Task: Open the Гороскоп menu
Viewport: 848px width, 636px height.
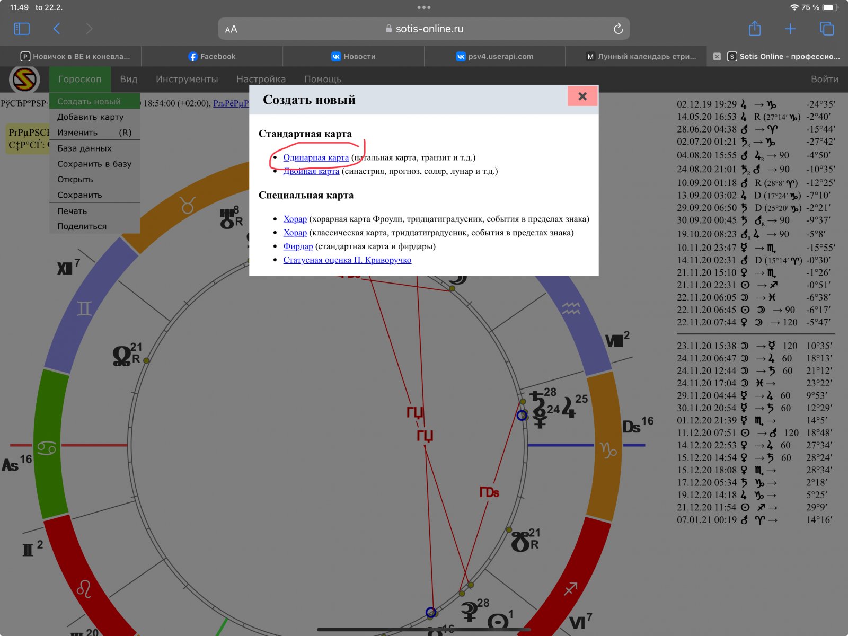Action: (79, 79)
